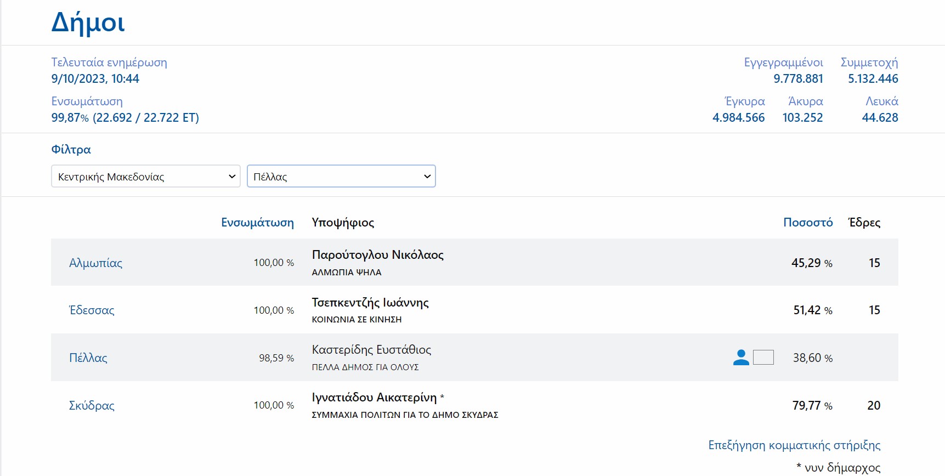Sort by the Ποσοστό column header
The image size is (945, 476).
[807, 223]
